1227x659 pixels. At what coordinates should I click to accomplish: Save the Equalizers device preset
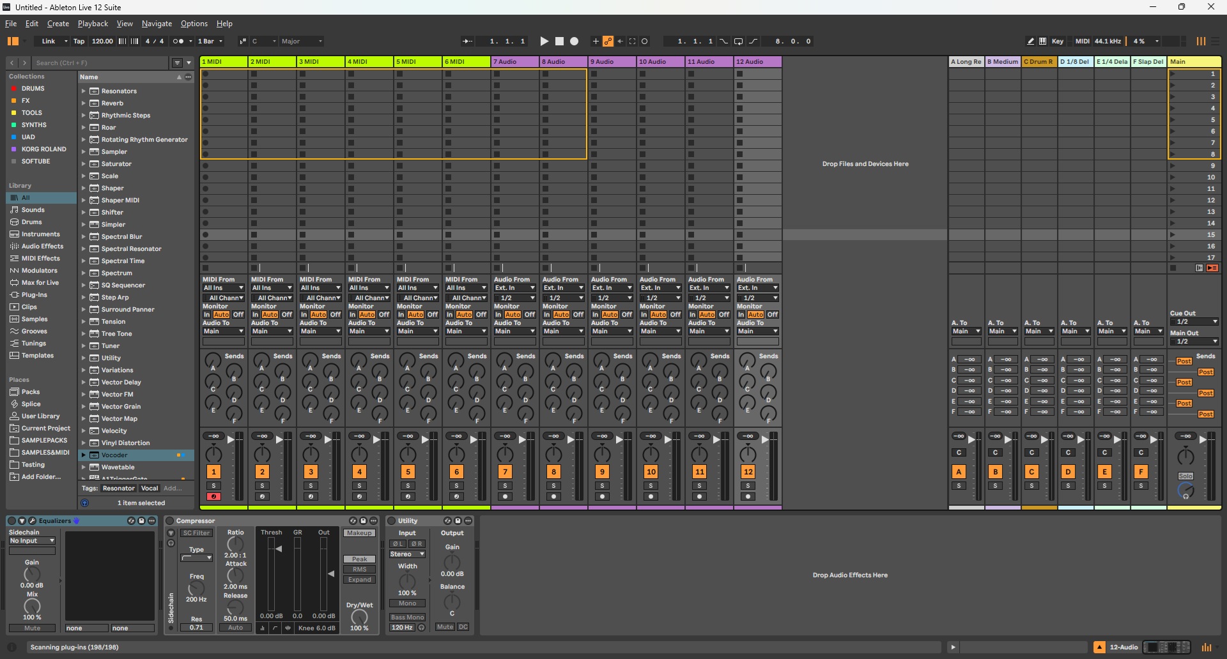(141, 520)
